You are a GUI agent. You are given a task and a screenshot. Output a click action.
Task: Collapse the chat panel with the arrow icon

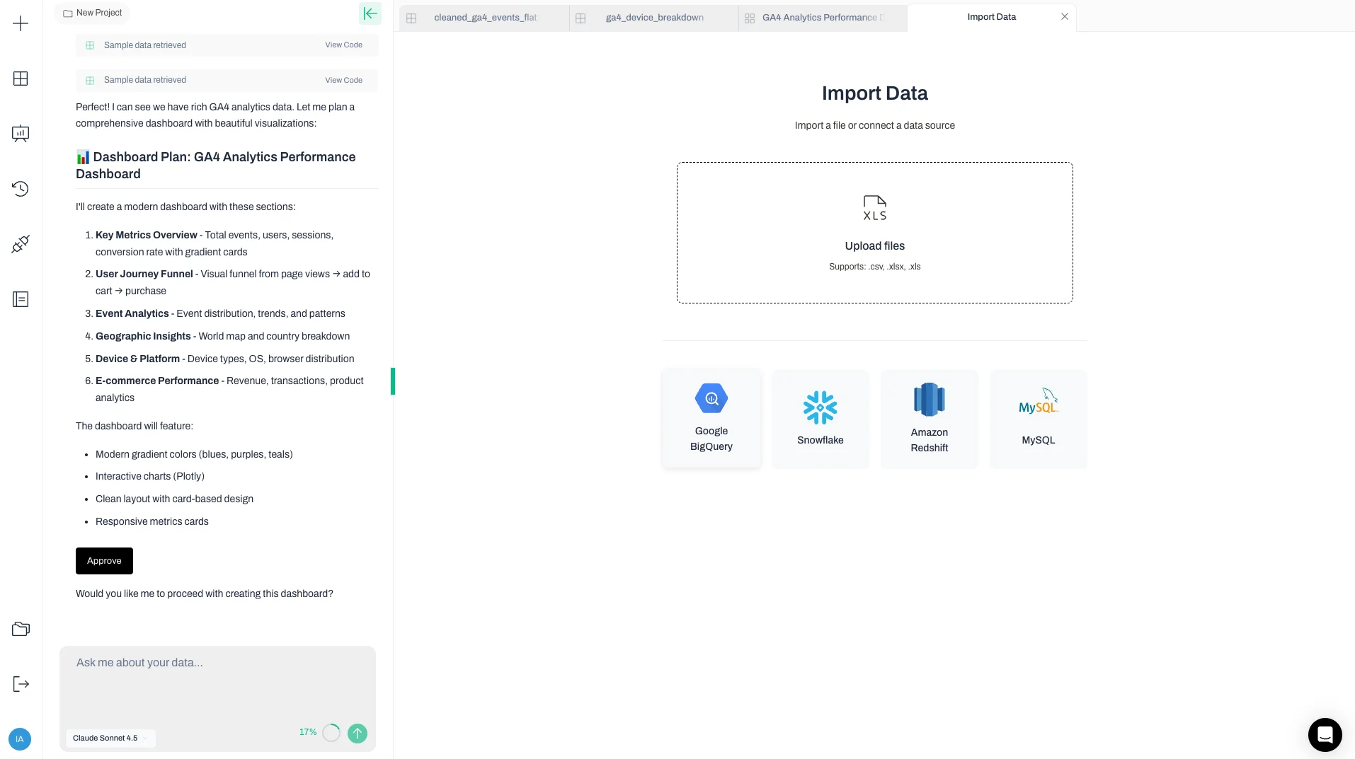[x=370, y=13]
